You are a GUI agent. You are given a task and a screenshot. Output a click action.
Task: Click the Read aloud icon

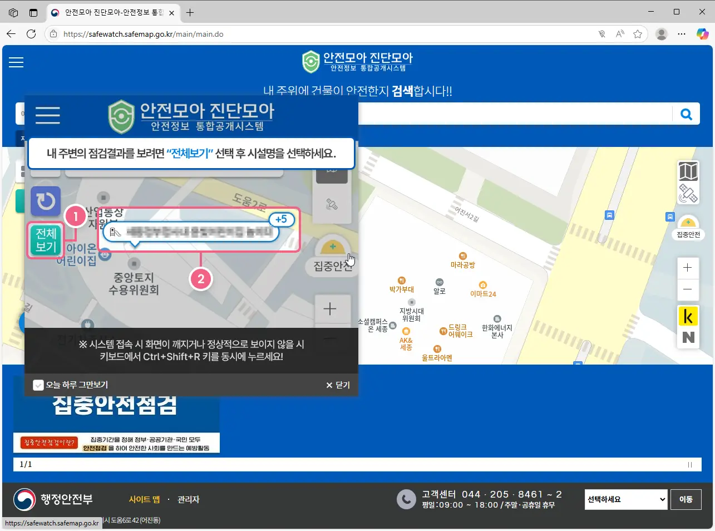[x=620, y=34]
